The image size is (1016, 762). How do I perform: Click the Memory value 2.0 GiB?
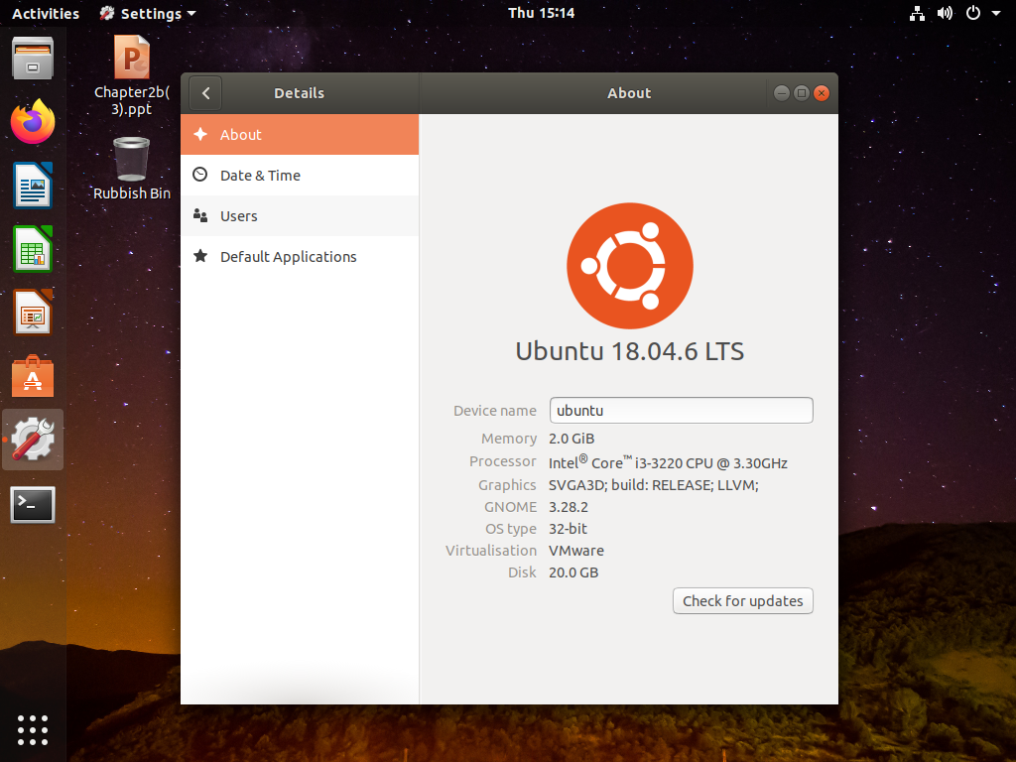pos(571,439)
